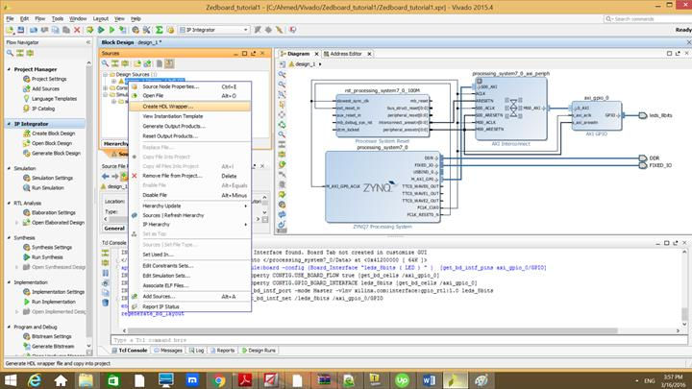Click expand all icon in Flow Navigator
692x389 pixels.
[30, 53]
